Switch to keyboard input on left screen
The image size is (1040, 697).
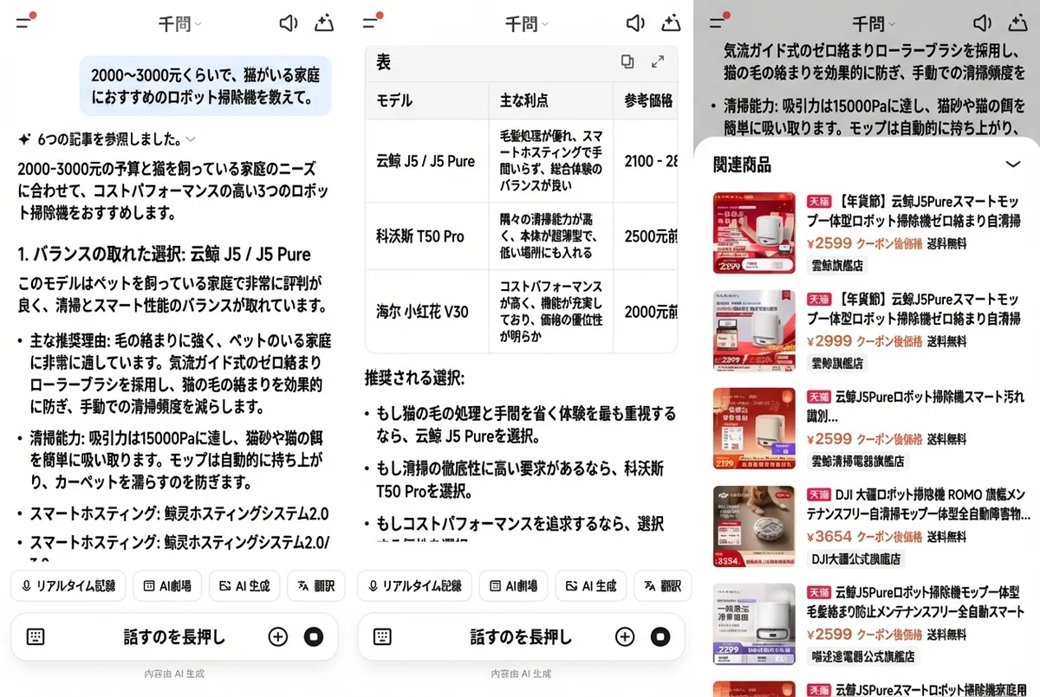pos(35,636)
